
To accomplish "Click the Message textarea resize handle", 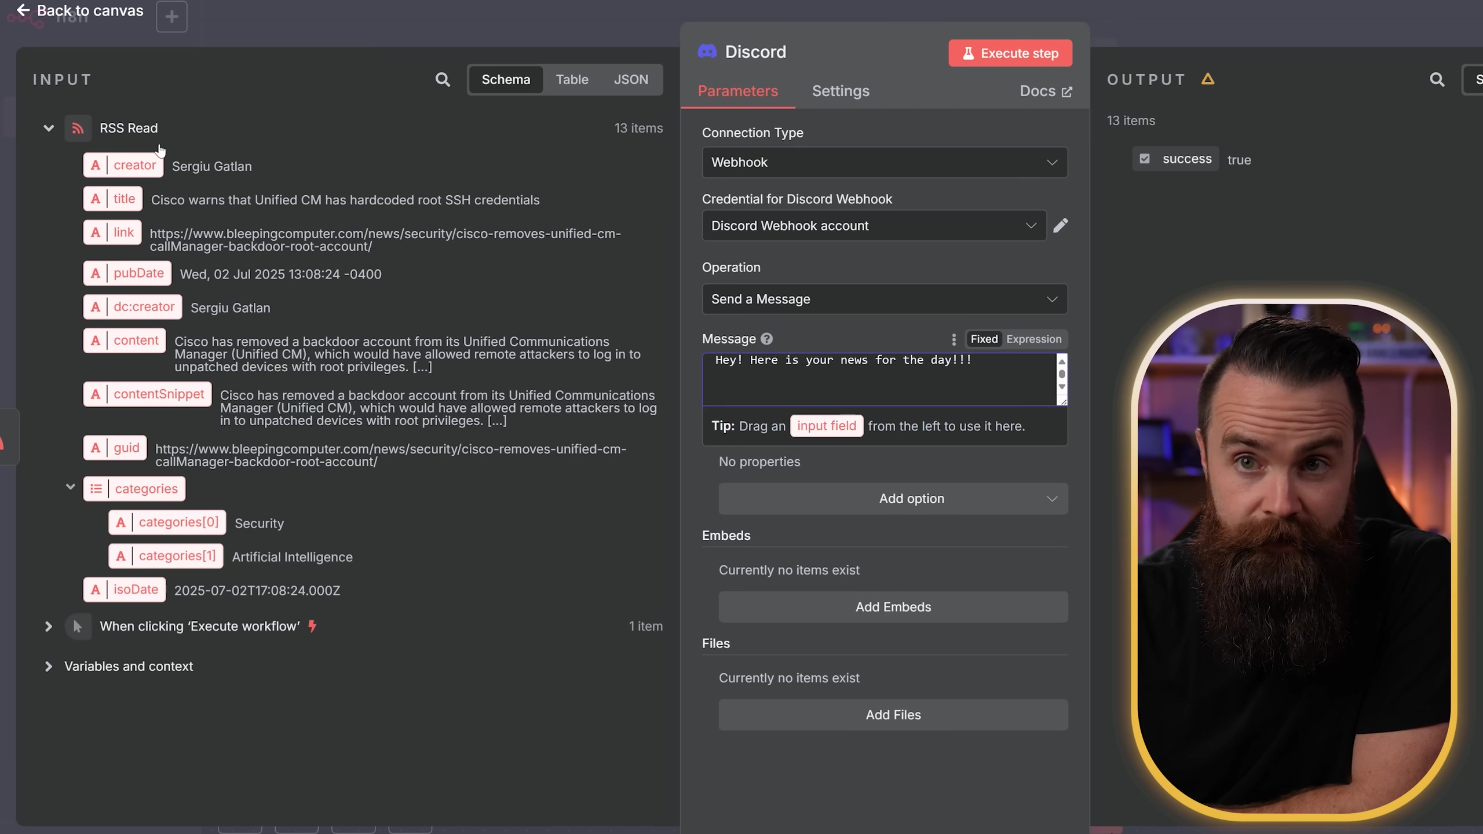I will 1062,401.
